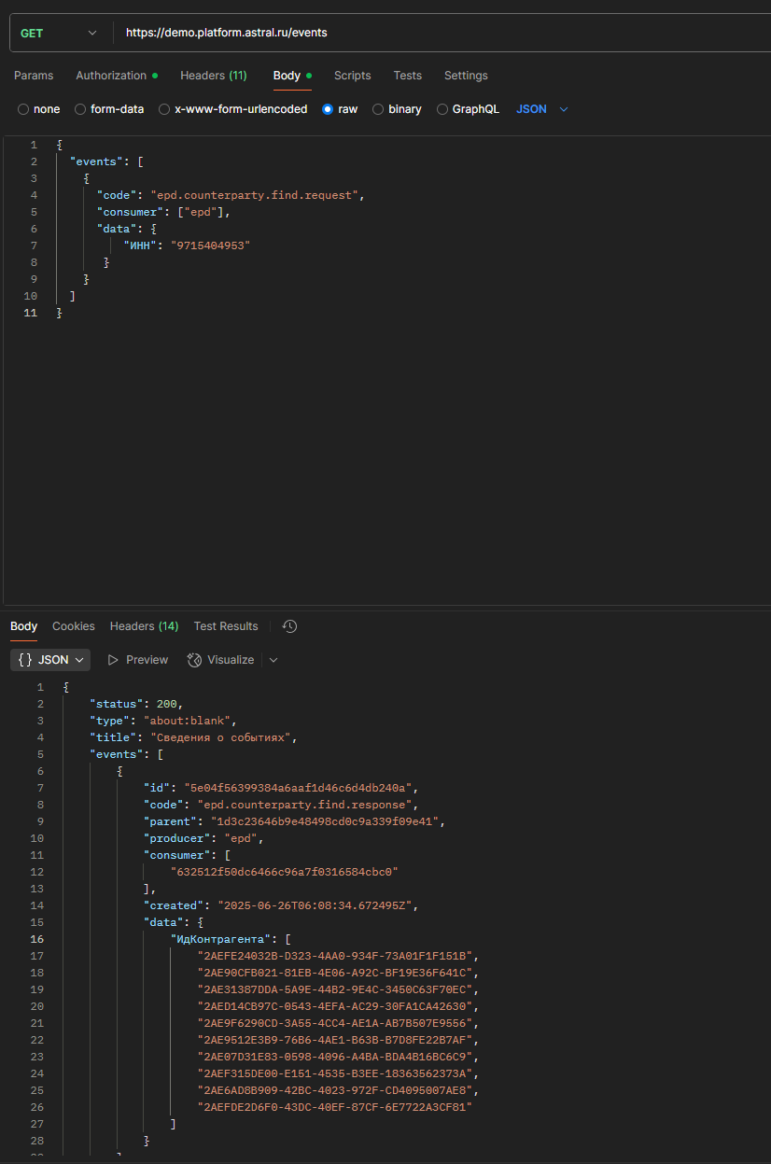Click the Visualize sparkle icon
This screenshot has width=771, height=1164.
point(194,660)
